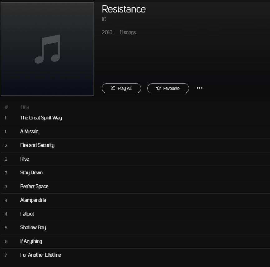Click the Play All button
Viewport: 270px width, 267px height.
pos(121,88)
